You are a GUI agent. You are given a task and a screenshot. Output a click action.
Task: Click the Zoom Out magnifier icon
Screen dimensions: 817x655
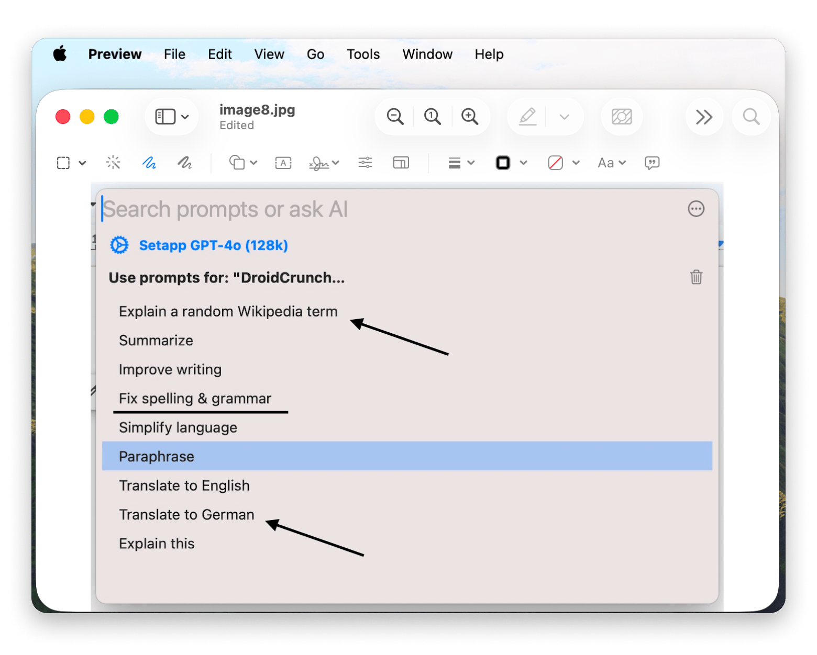395,117
